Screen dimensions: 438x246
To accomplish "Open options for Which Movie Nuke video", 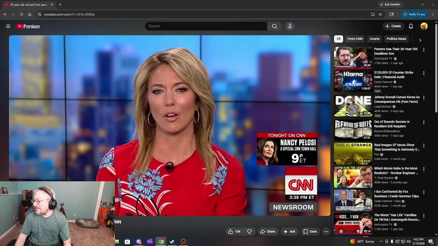I will (424, 169).
